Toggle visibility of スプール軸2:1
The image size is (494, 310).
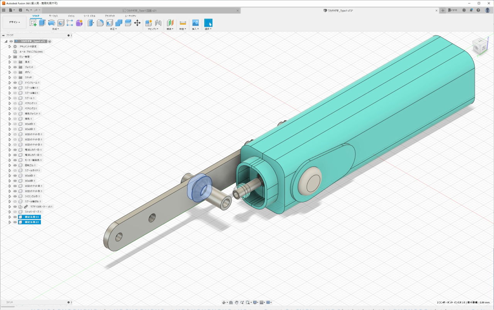pos(15,93)
